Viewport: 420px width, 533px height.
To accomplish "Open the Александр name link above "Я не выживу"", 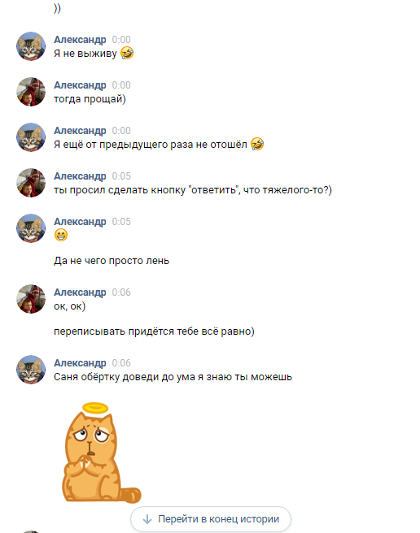I will [x=80, y=40].
